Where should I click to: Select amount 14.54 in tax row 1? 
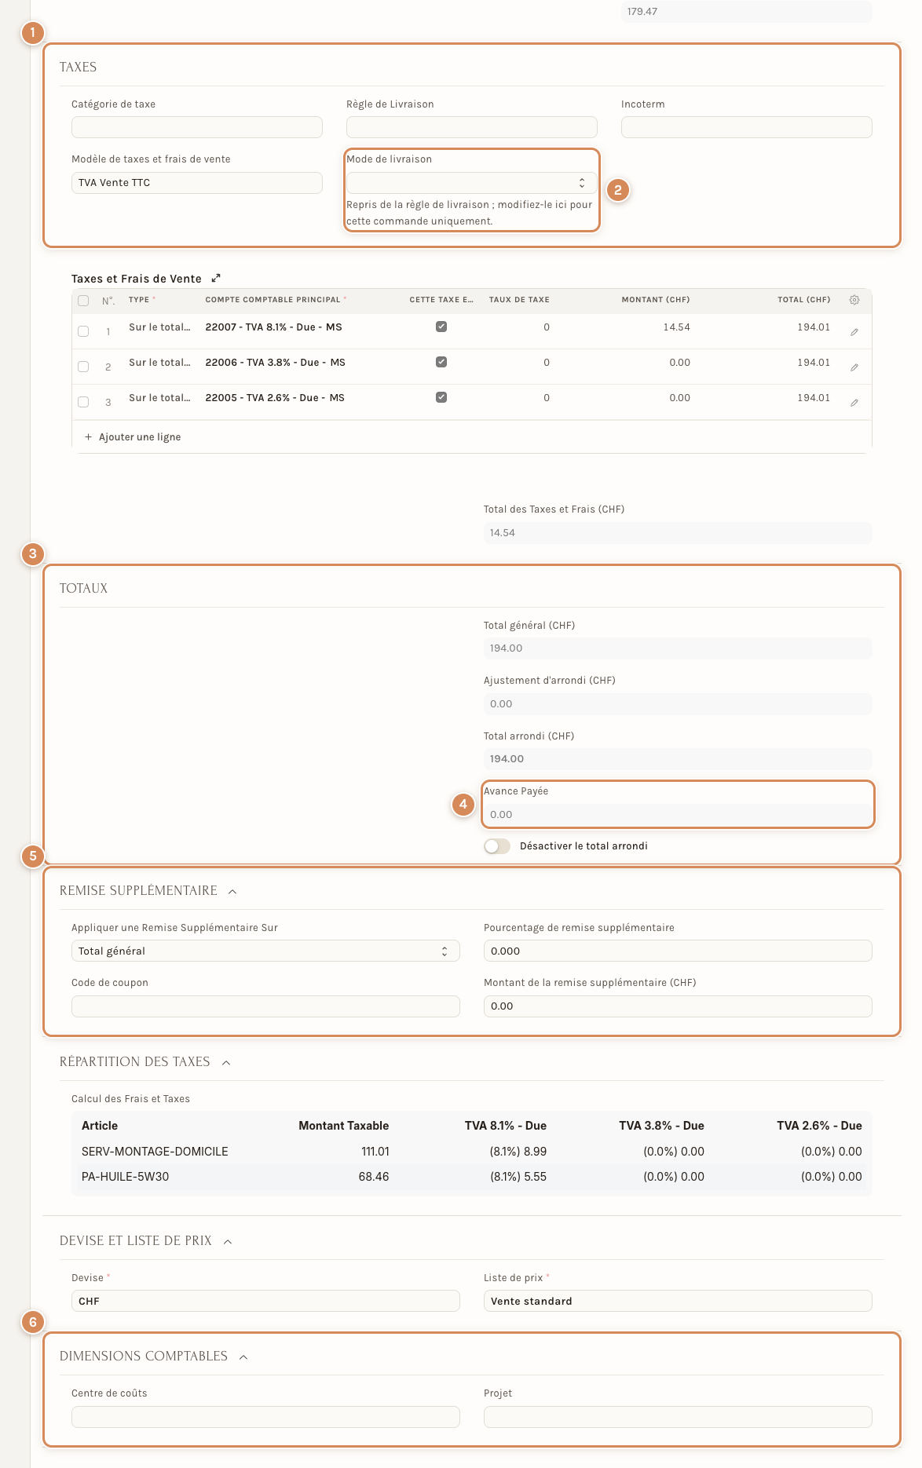[x=676, y=327]
